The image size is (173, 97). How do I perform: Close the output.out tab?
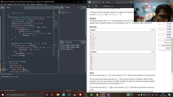(x=79, y=42)
